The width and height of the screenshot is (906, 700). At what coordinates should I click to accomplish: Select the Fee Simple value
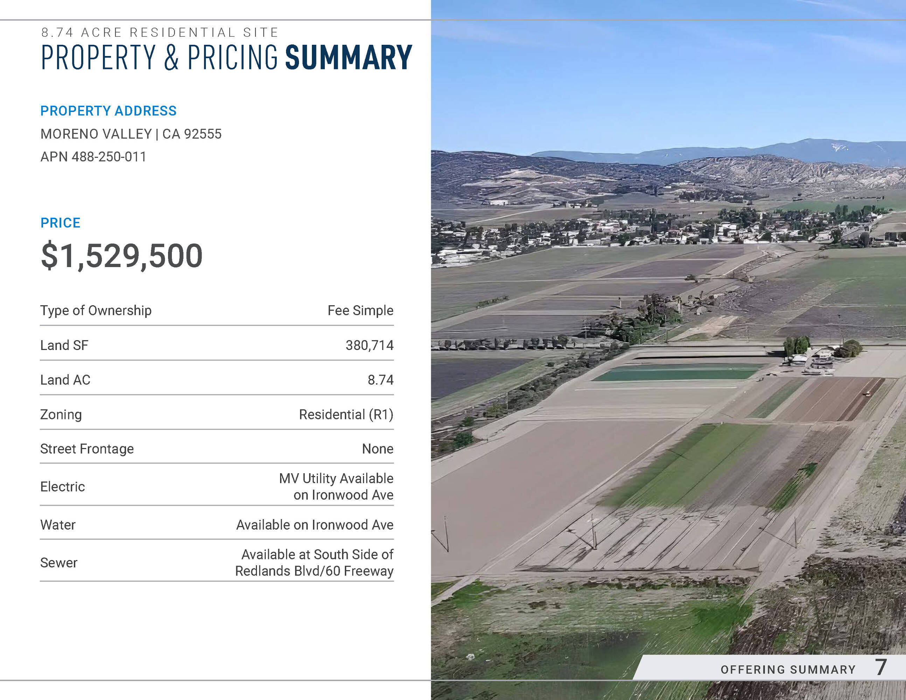coord(360,310)
